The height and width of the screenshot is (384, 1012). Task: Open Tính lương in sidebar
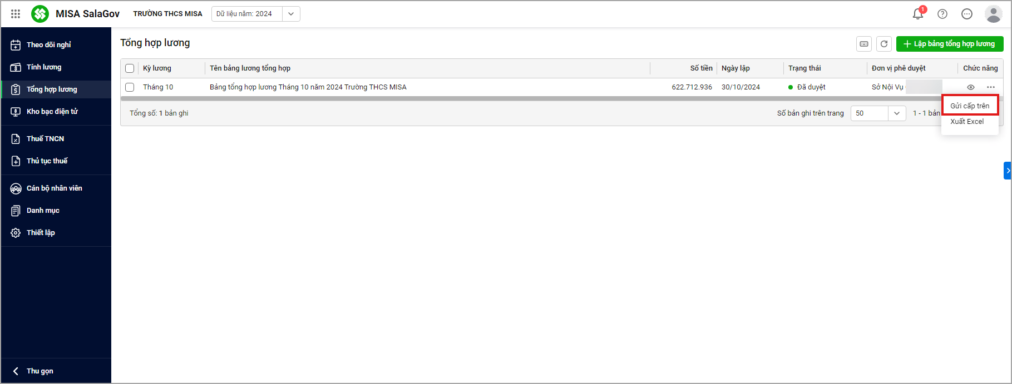tap(44, 67)
